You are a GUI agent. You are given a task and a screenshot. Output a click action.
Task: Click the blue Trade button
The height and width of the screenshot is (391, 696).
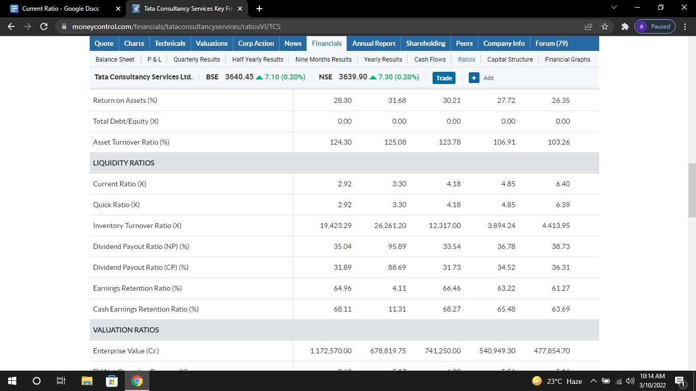(444, 78)
